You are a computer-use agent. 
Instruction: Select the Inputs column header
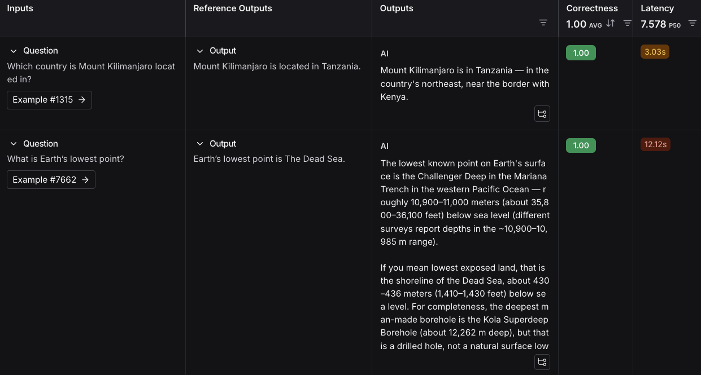[20, 8]
